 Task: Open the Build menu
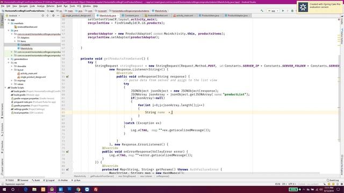pyautogui.click(x=59, y=6)
